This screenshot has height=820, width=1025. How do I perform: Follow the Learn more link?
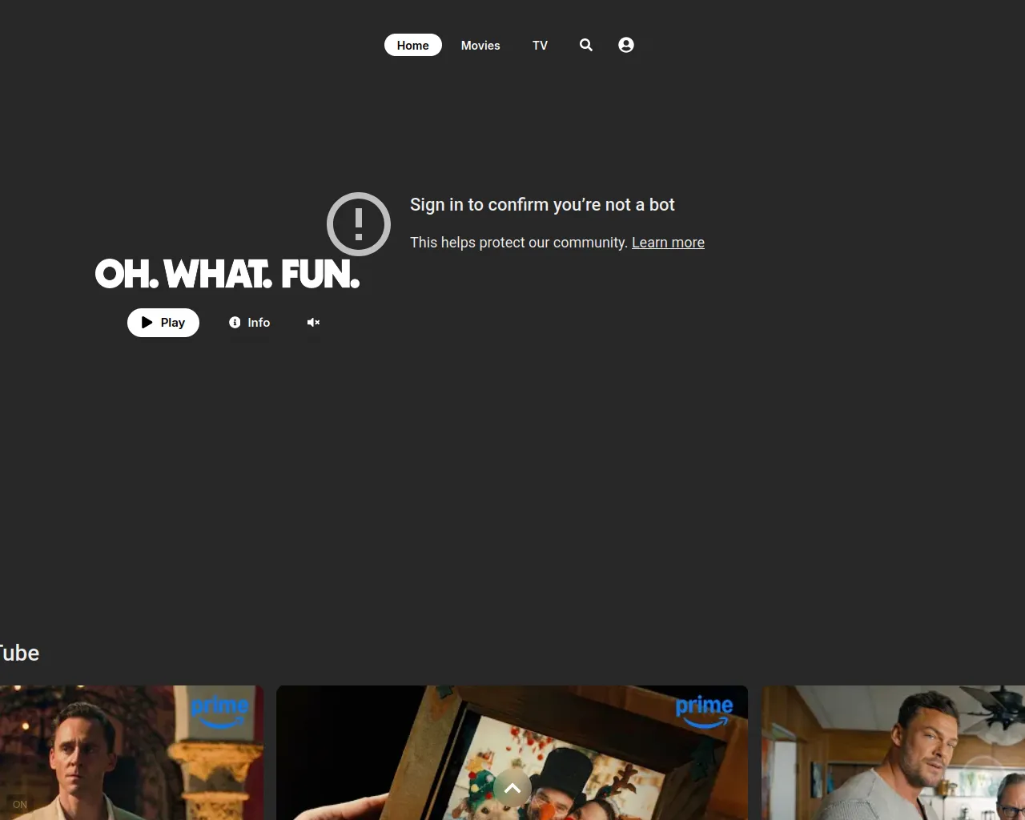[x=668, y=243]
